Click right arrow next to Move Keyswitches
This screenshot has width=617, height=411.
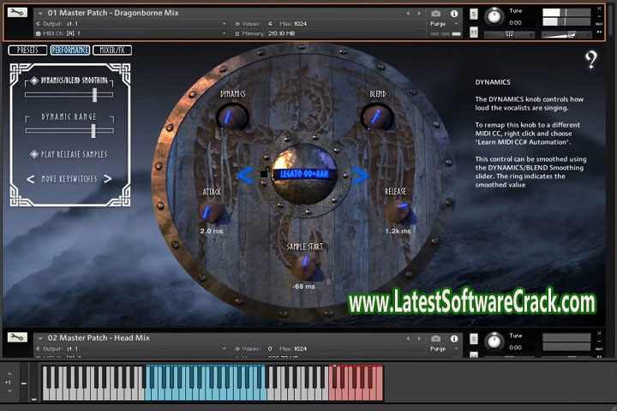(x=107, y=179)
